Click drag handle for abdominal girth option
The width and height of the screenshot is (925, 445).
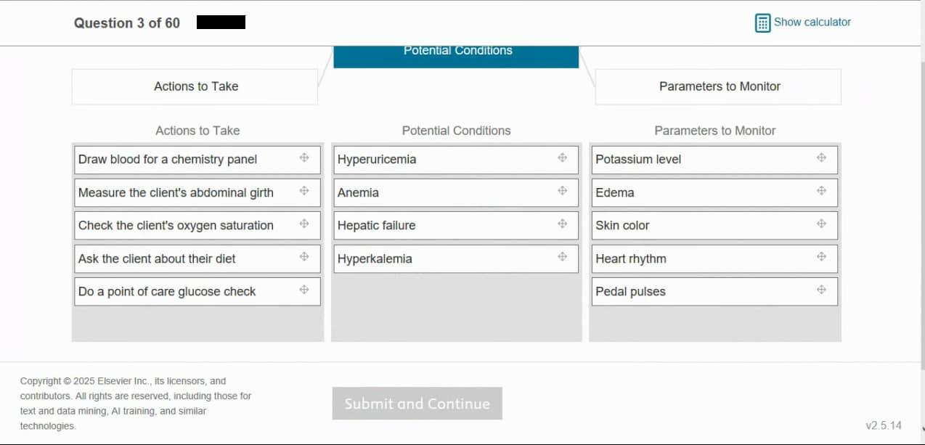click(x=304, y=191)
